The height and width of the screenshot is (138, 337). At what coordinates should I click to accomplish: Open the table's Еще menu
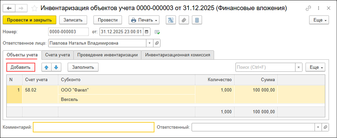click(315, 67)
